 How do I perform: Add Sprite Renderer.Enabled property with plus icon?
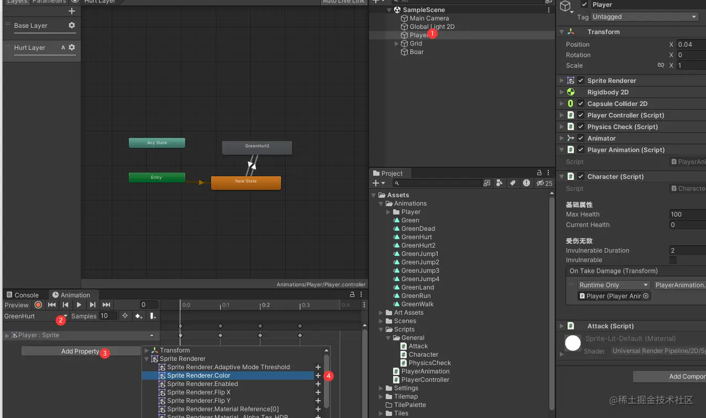click(x=318, y=384)
